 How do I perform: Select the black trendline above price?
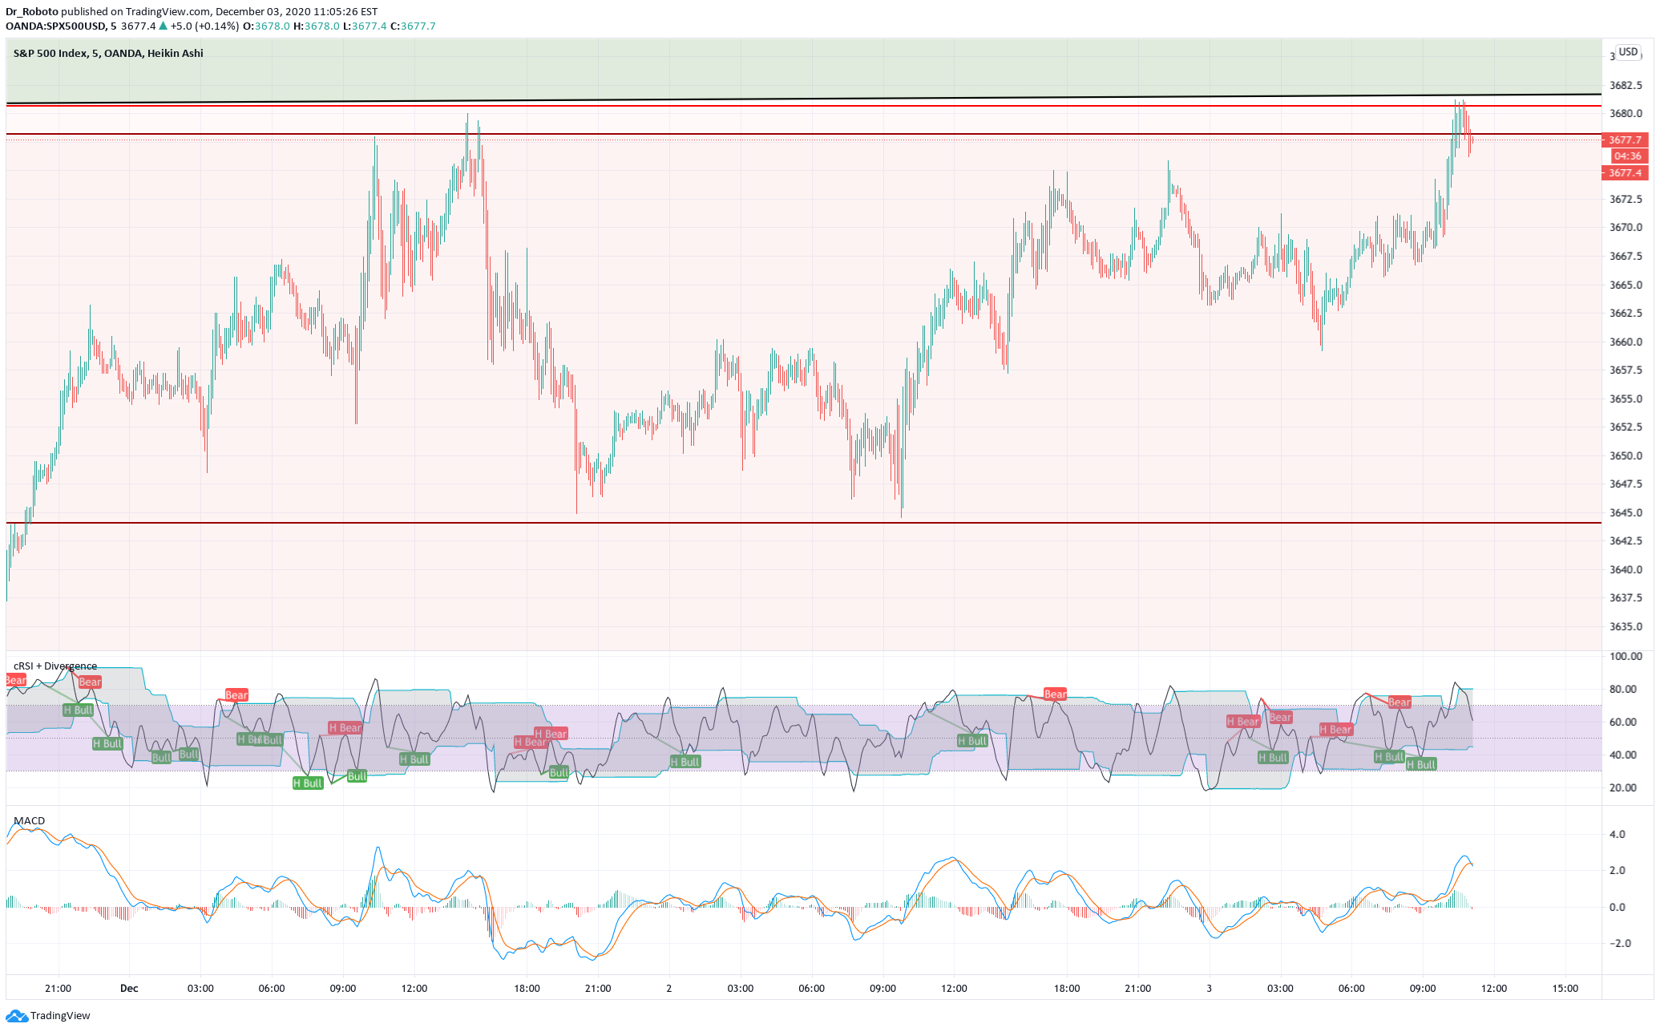pos(803,99)
